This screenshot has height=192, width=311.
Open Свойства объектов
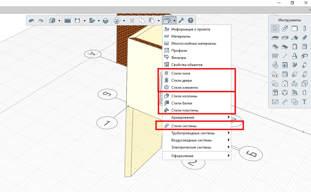197,65
